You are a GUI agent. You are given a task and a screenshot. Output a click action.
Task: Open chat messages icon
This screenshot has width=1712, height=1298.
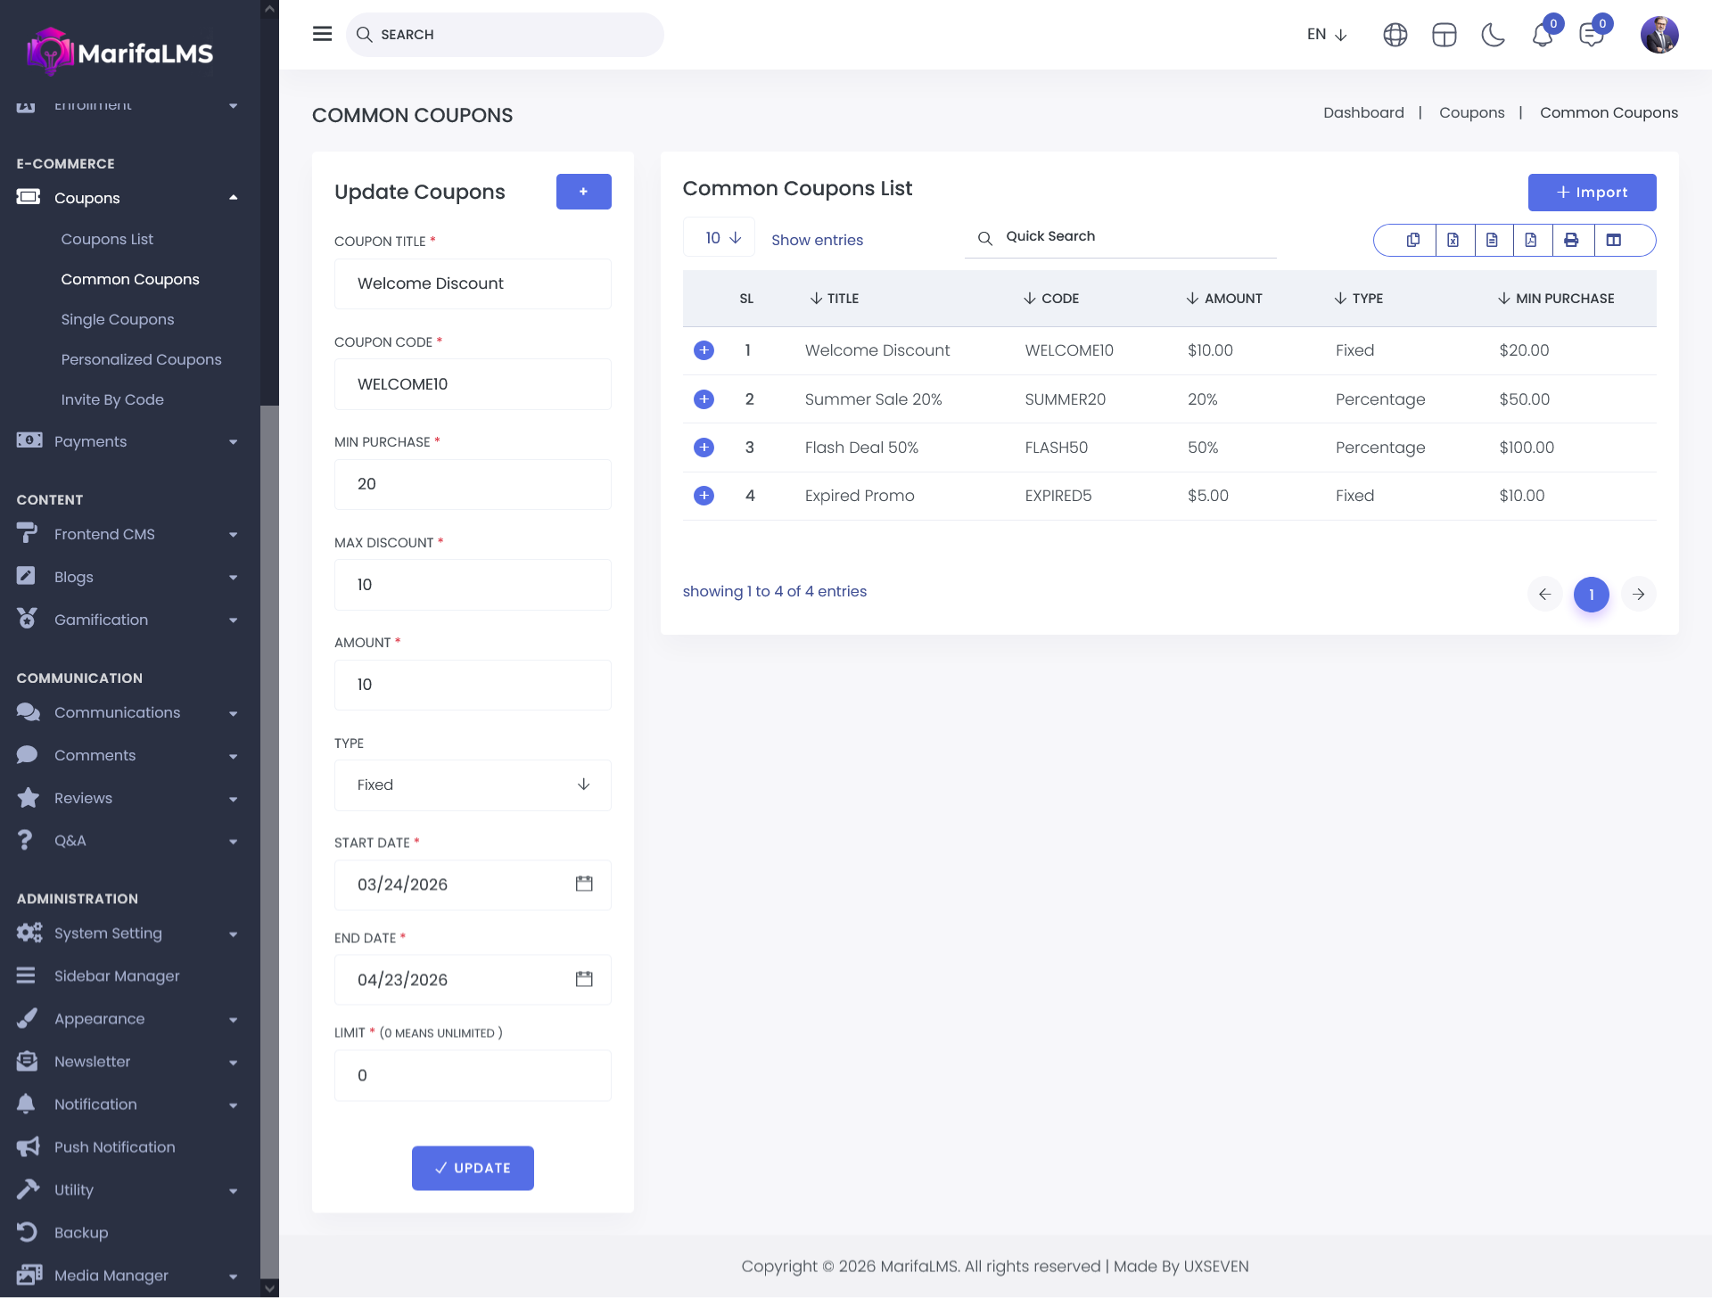click(1591, 35)
